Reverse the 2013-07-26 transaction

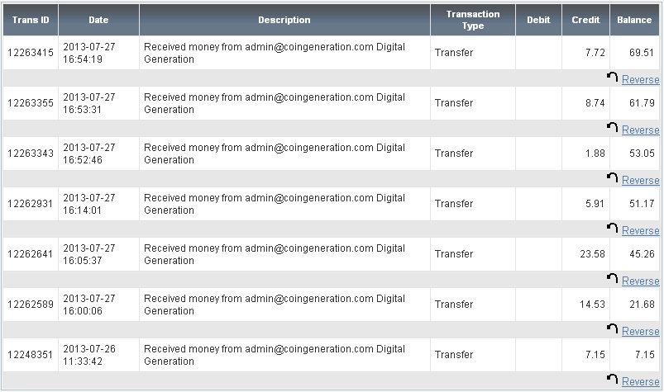point(640,382)
